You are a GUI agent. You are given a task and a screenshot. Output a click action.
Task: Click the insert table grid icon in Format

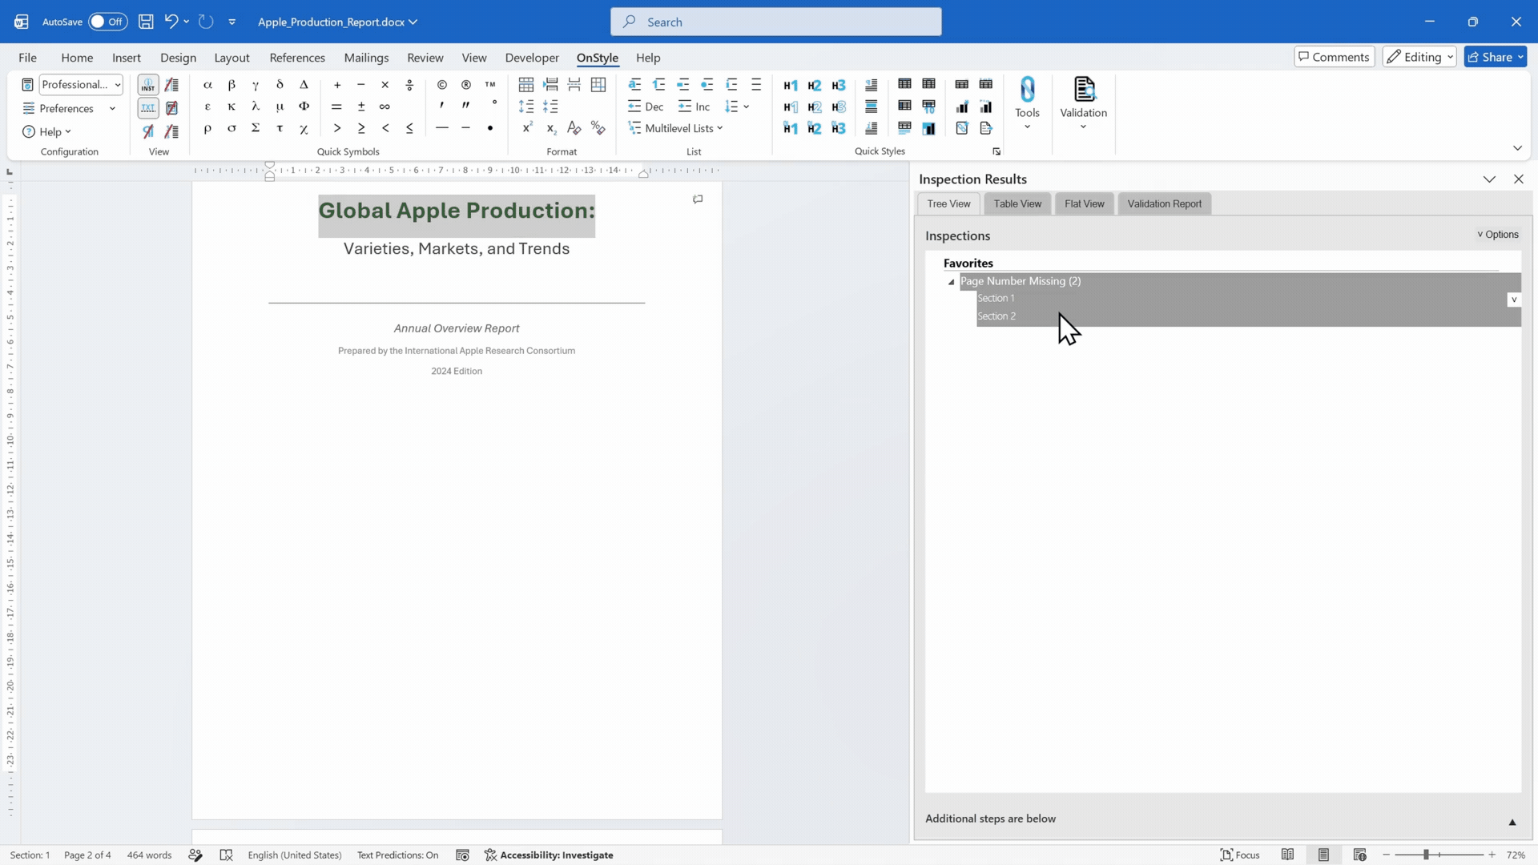tap(526, 85)
